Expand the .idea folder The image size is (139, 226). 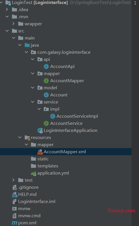tap(7, 9)
